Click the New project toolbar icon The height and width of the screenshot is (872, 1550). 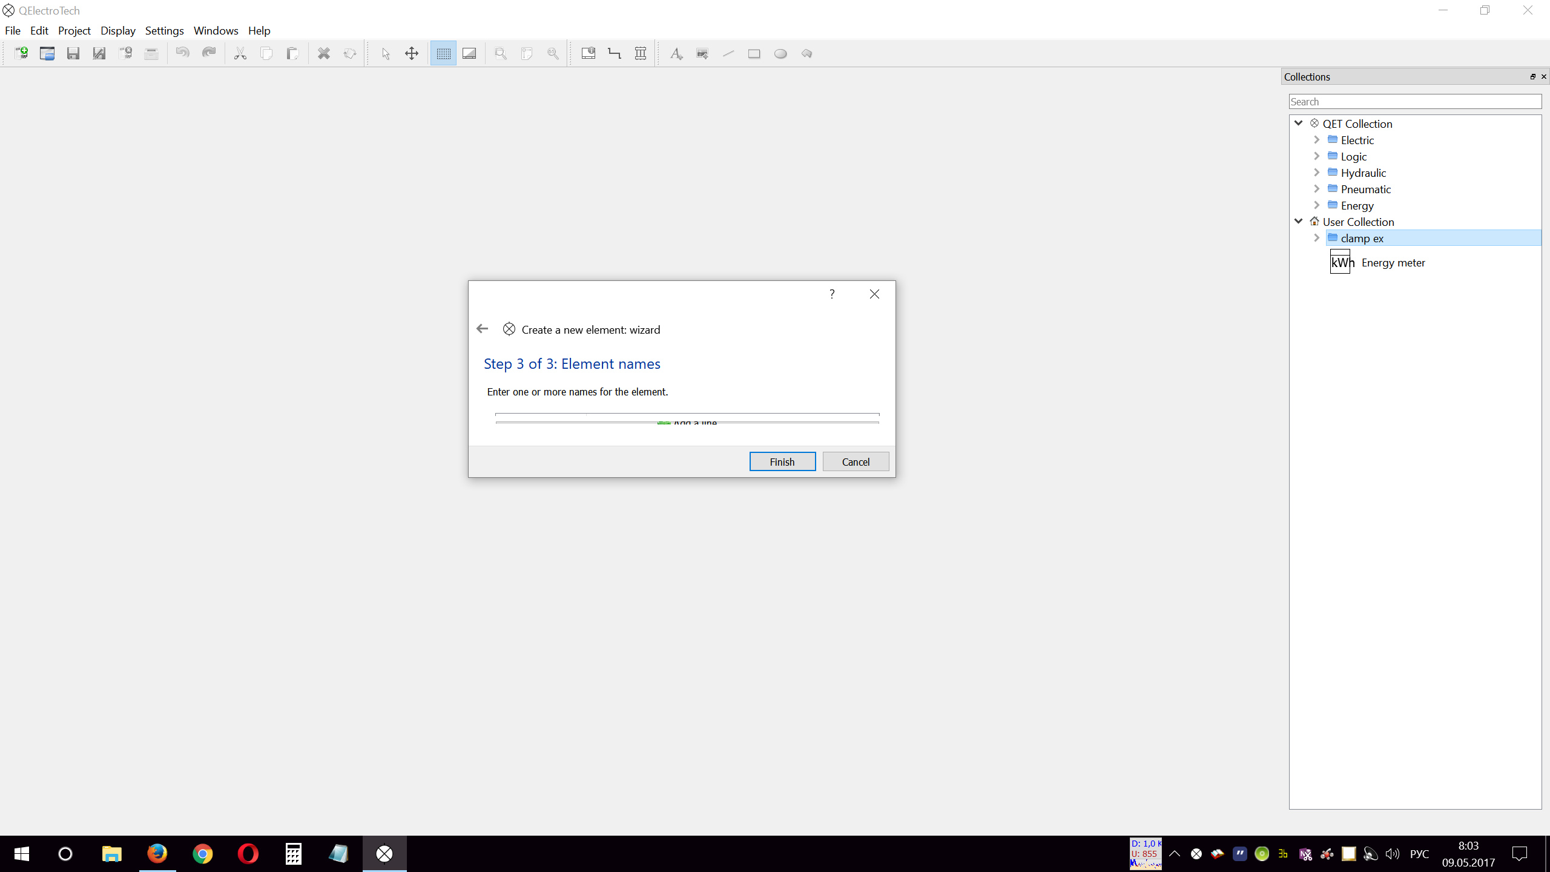[x=21, y=53]
